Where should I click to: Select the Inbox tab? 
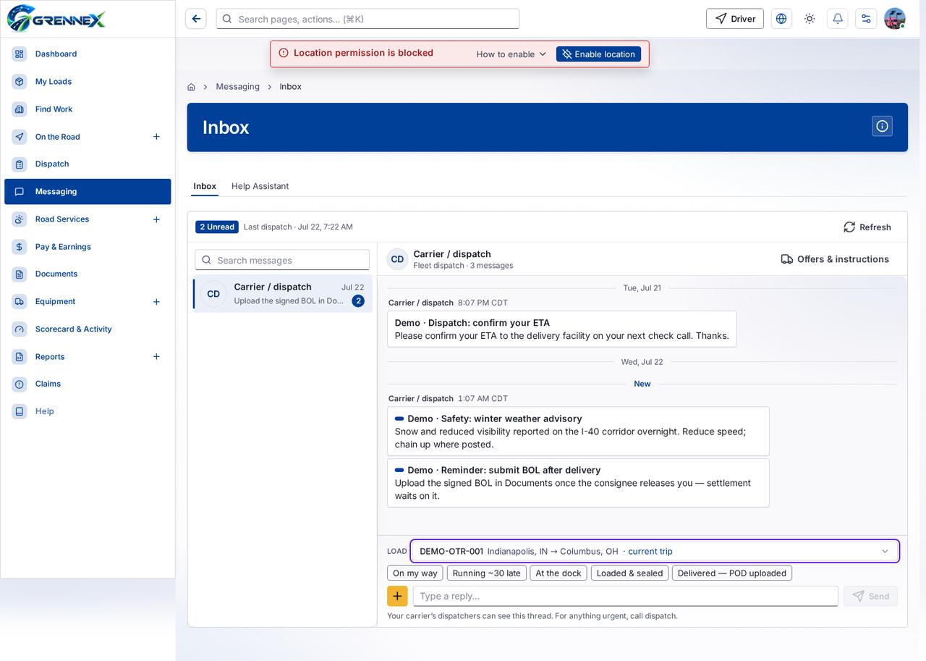[205, 186]
